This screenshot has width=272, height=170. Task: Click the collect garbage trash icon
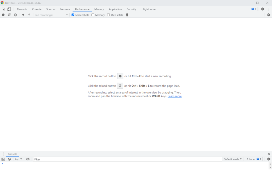point(127,15)
